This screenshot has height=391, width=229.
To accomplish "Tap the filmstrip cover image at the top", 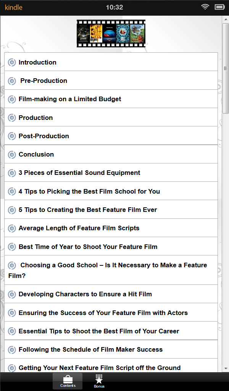I will (111, 33).
